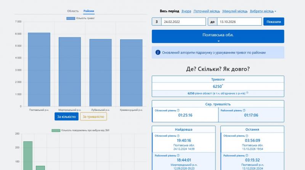The height and width of the screenshot is (170, 305).
Task: Click the Показати button
Action: tap(274, 22)
